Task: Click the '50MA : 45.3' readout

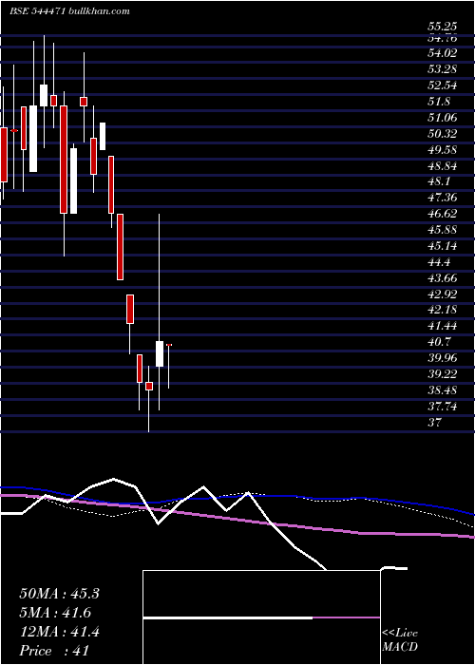Action: tap(59, 594)
